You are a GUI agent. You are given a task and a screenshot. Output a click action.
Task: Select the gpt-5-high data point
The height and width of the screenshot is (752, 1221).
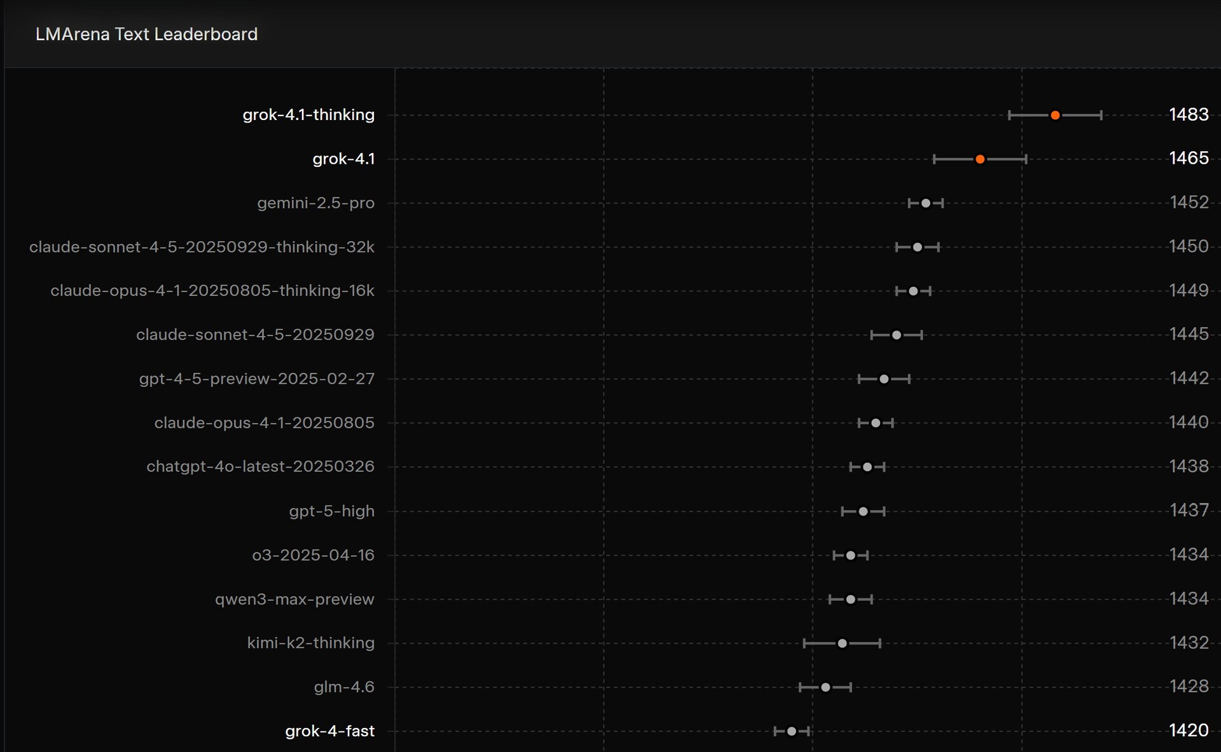coord(863,511)
